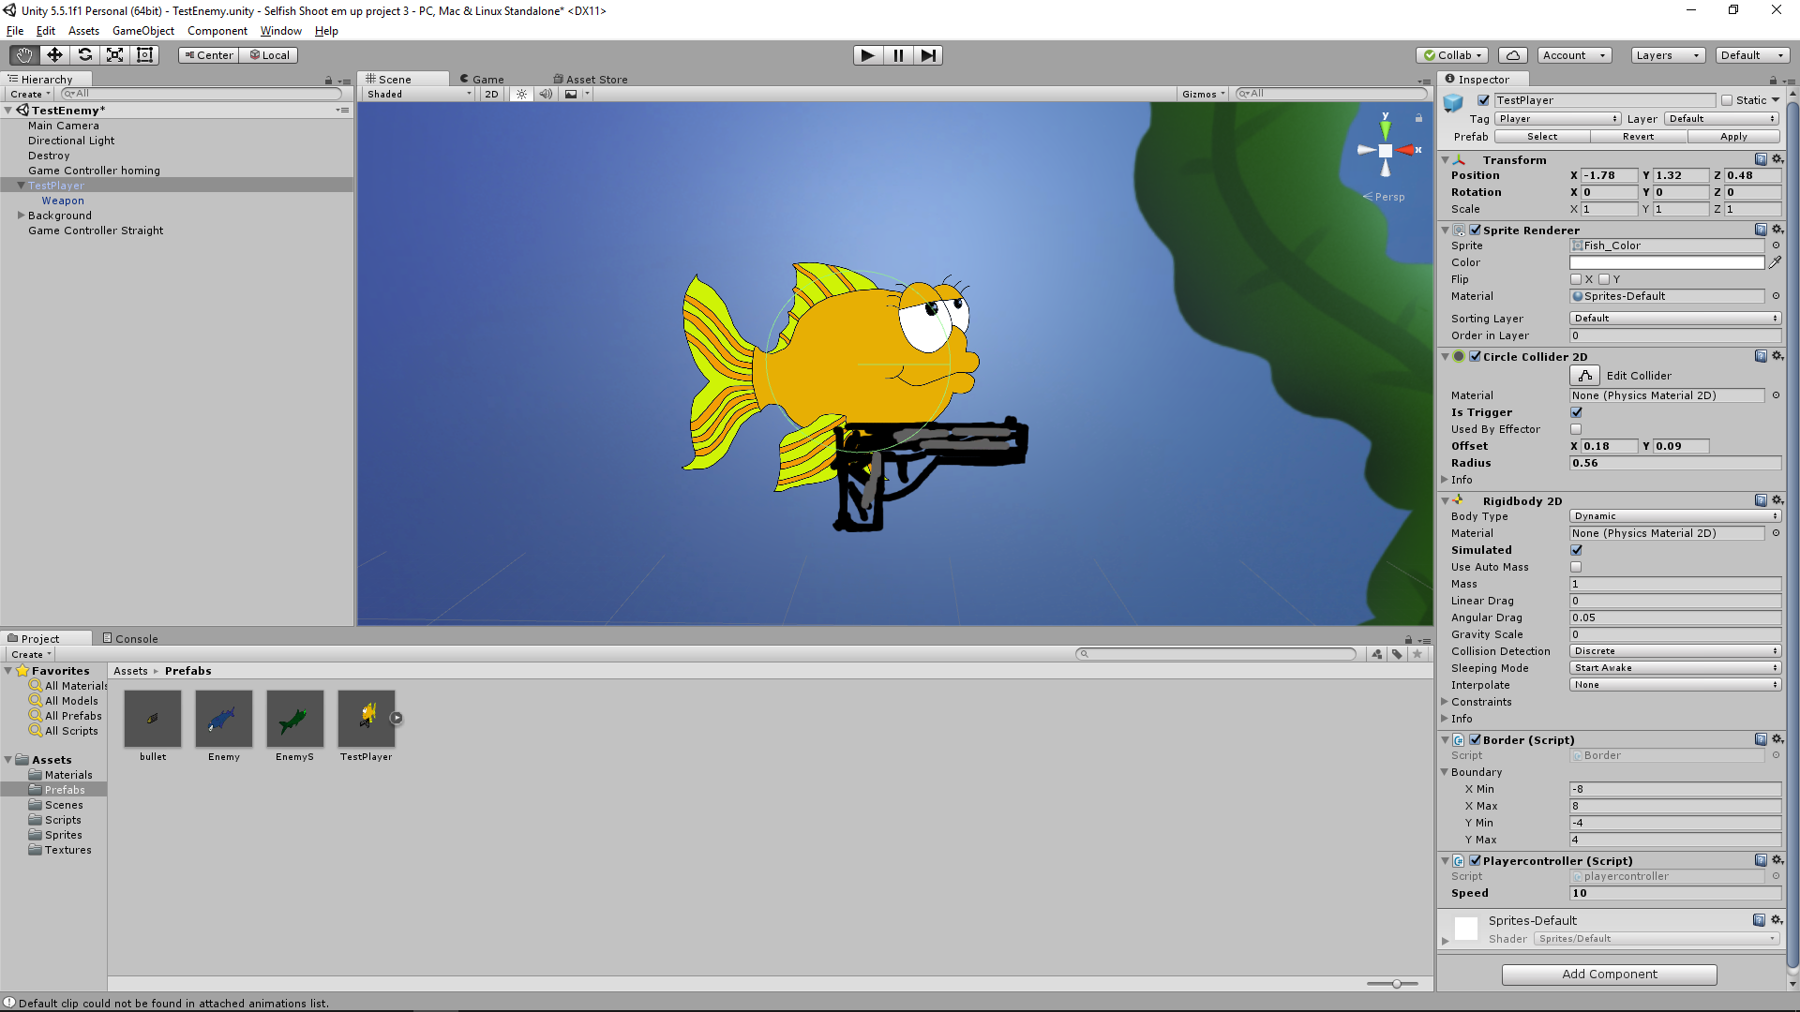
Task: Click the Step frame button
Action: (x=927, y=55)
